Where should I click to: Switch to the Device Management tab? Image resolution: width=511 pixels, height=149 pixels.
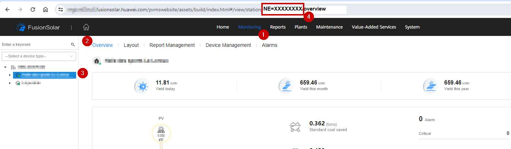coord(228,45)
